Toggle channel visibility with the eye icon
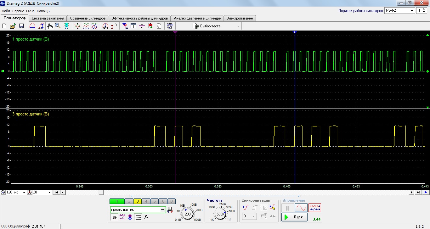 115,217
